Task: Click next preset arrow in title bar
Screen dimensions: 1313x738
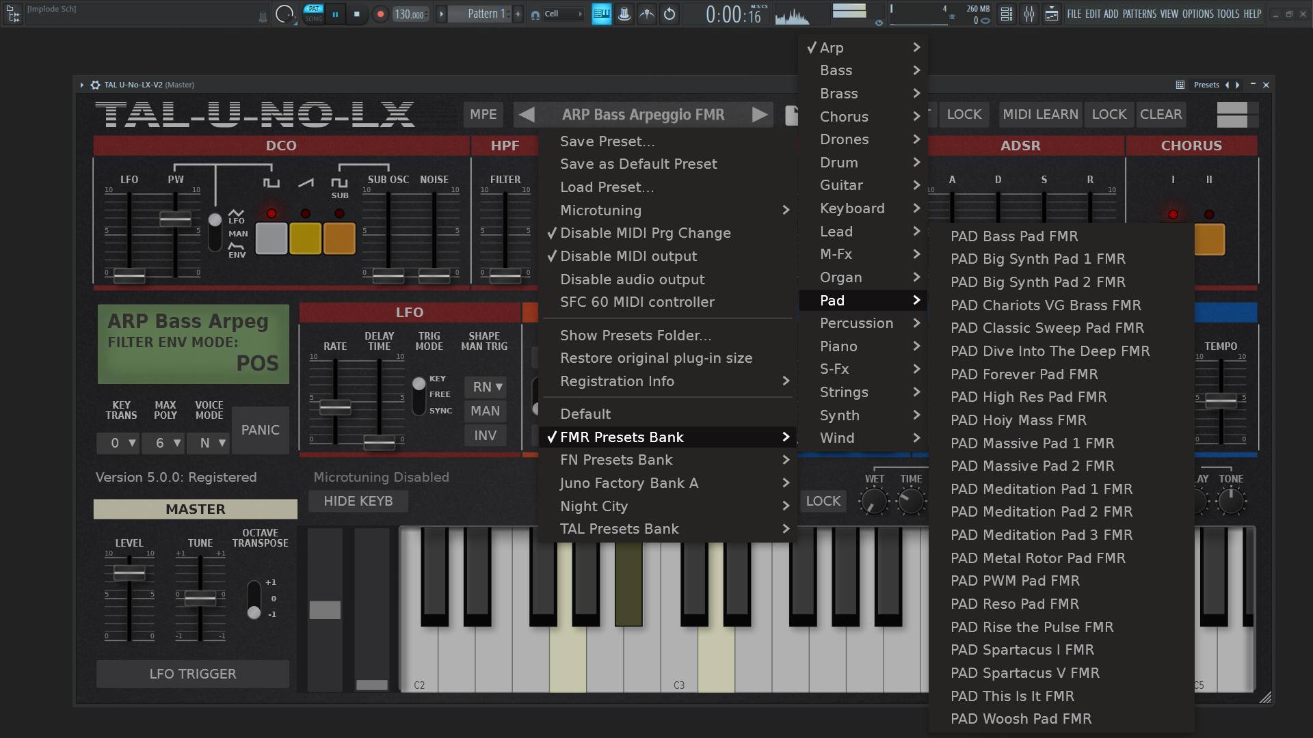Action: tap(1237, 85)
